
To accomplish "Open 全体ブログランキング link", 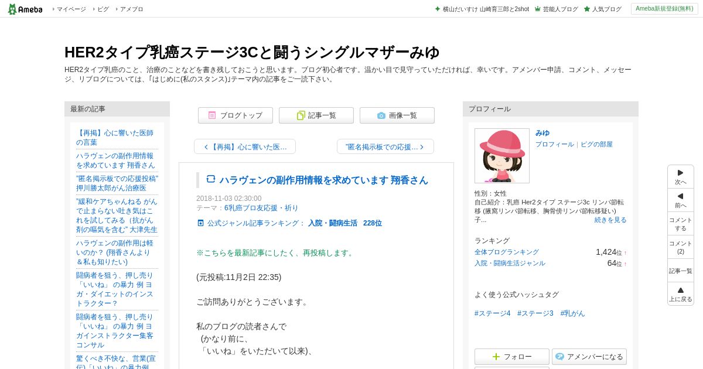I will 507,252.
